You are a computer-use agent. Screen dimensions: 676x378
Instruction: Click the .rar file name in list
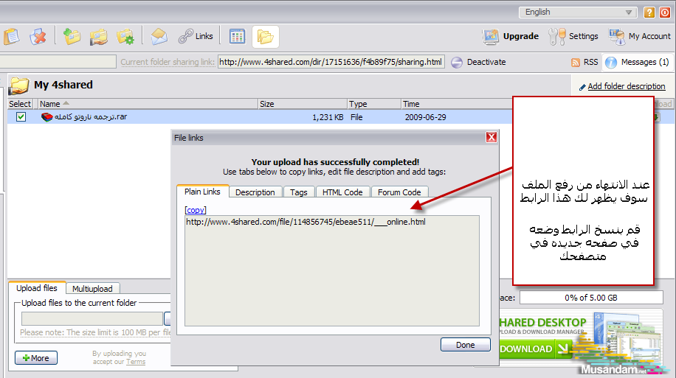(91, 116)
